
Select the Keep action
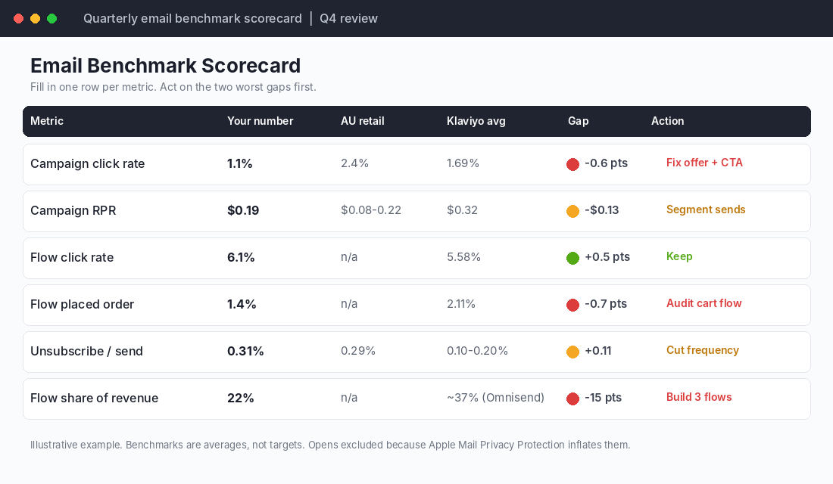point(679,256)
